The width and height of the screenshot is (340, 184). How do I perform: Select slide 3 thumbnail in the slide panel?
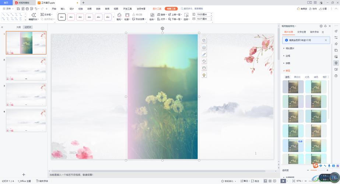(26, 95)
